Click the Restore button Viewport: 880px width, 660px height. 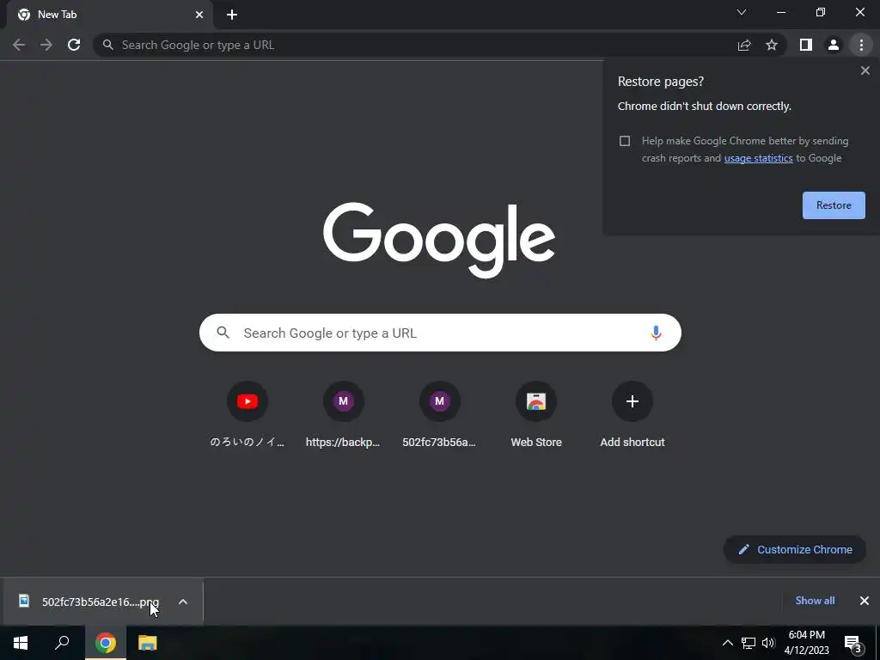834,205
